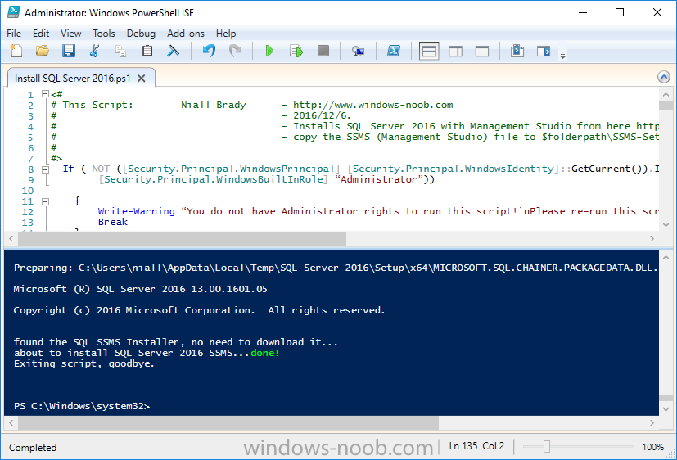Close the Install SQL Server 2016.ps1 tab

click(x=141, y=78)
